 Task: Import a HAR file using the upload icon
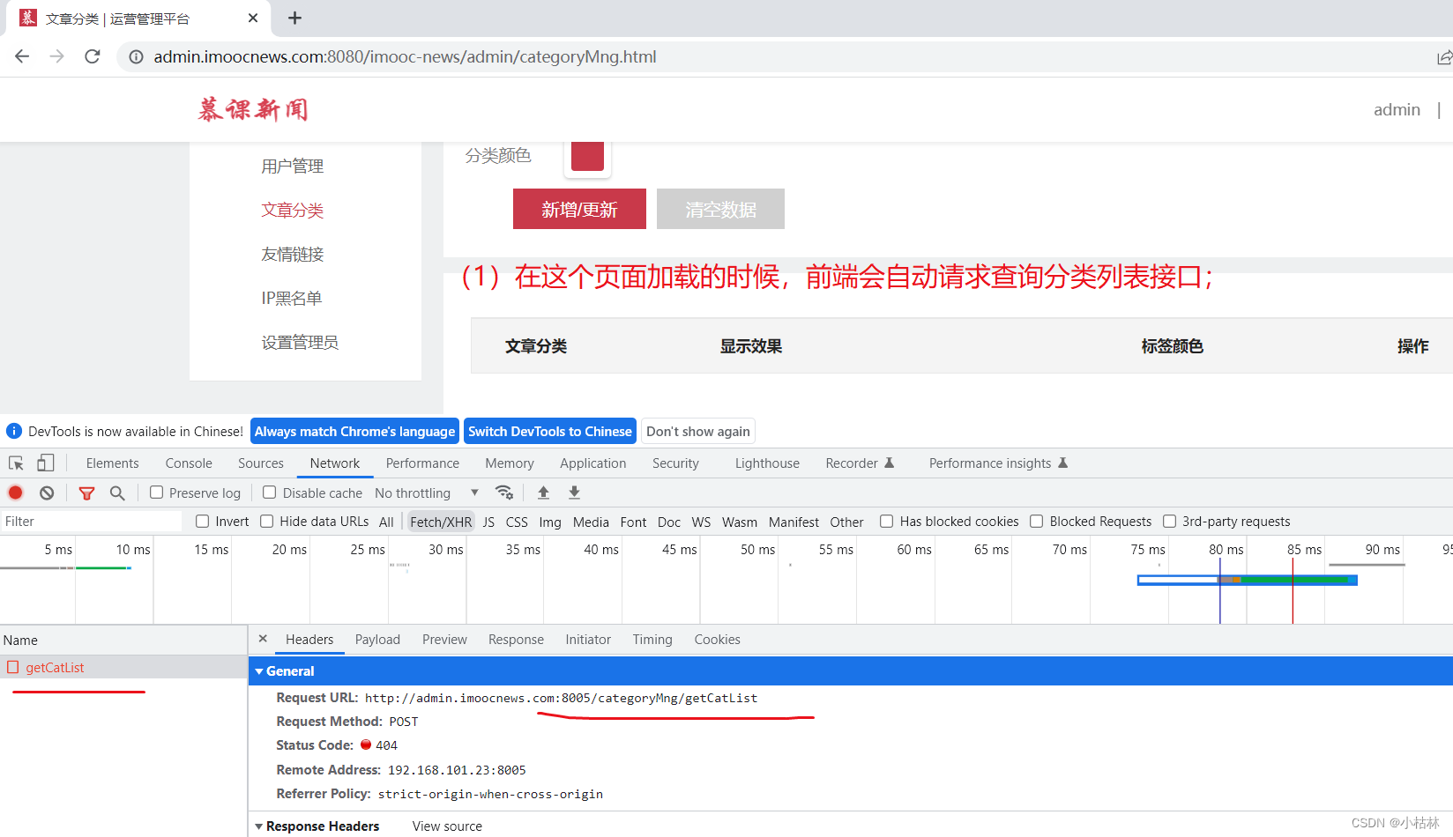[543, 493]
